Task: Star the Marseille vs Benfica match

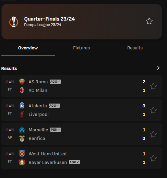Action: tap(153, 134)
